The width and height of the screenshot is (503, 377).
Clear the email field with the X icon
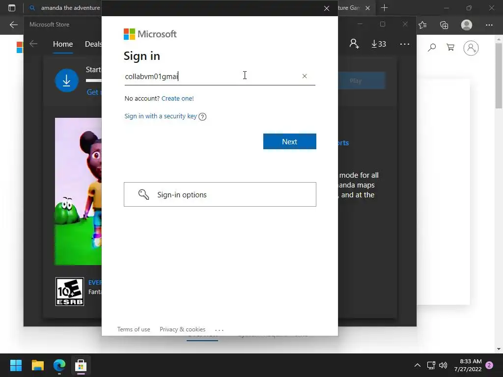(305, 76)
